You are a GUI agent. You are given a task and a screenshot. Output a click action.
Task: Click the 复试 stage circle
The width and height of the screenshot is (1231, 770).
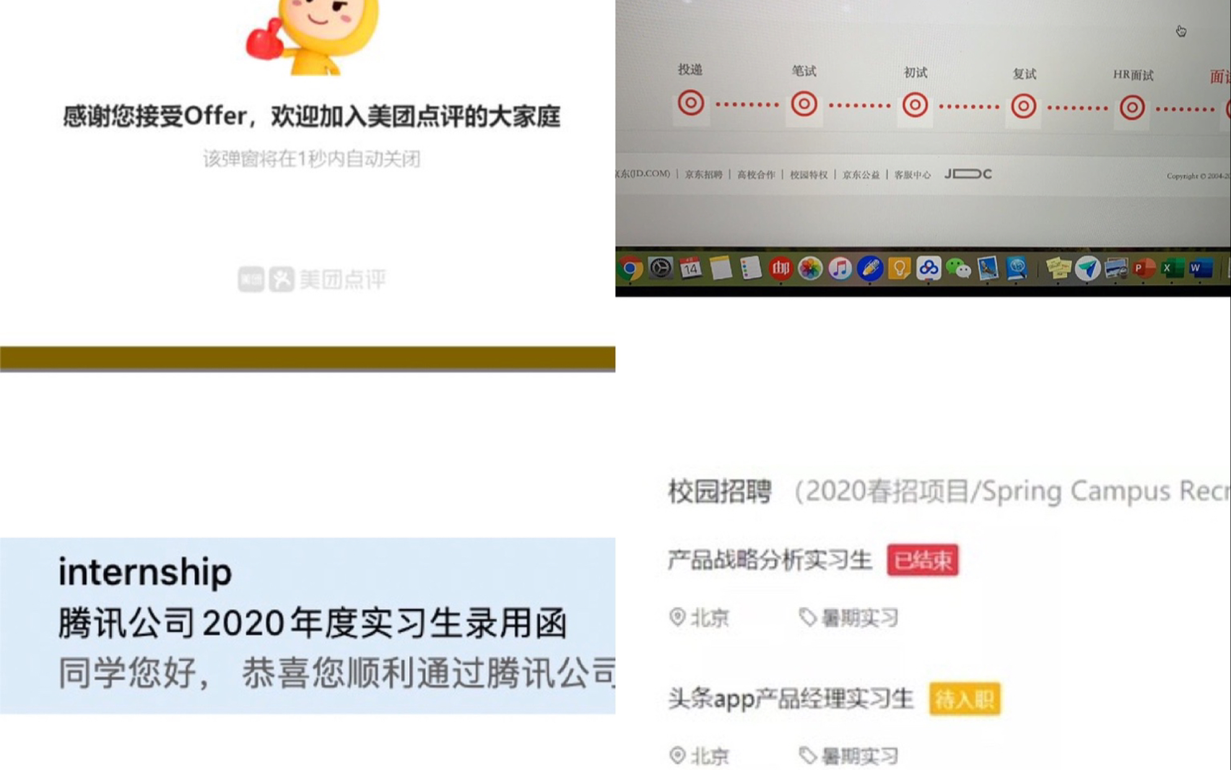click(1024, 106)
